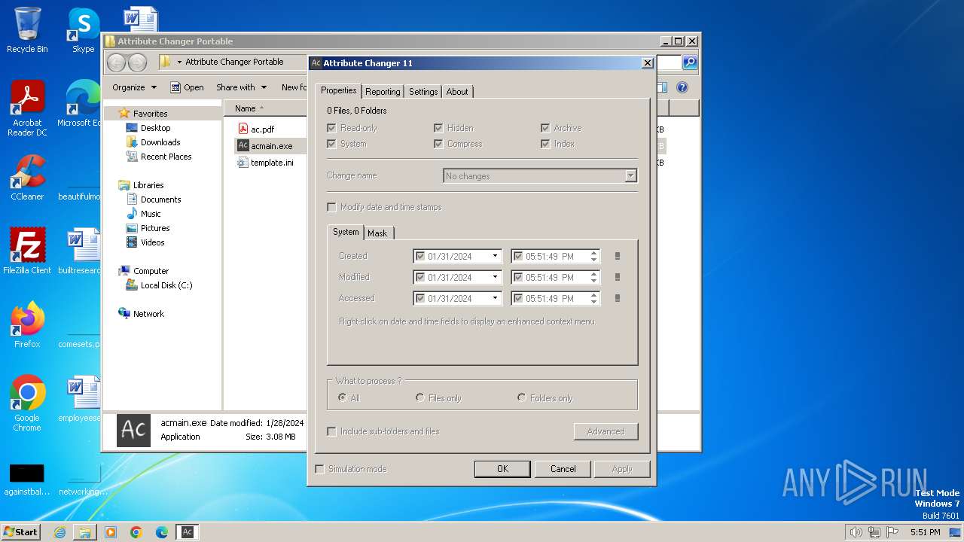964x542 pixels.
Task: Click the OK button
Action: coord(502,469)
